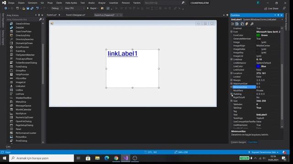Start debugging with the Başlat play button

click(x=92, y=8)
